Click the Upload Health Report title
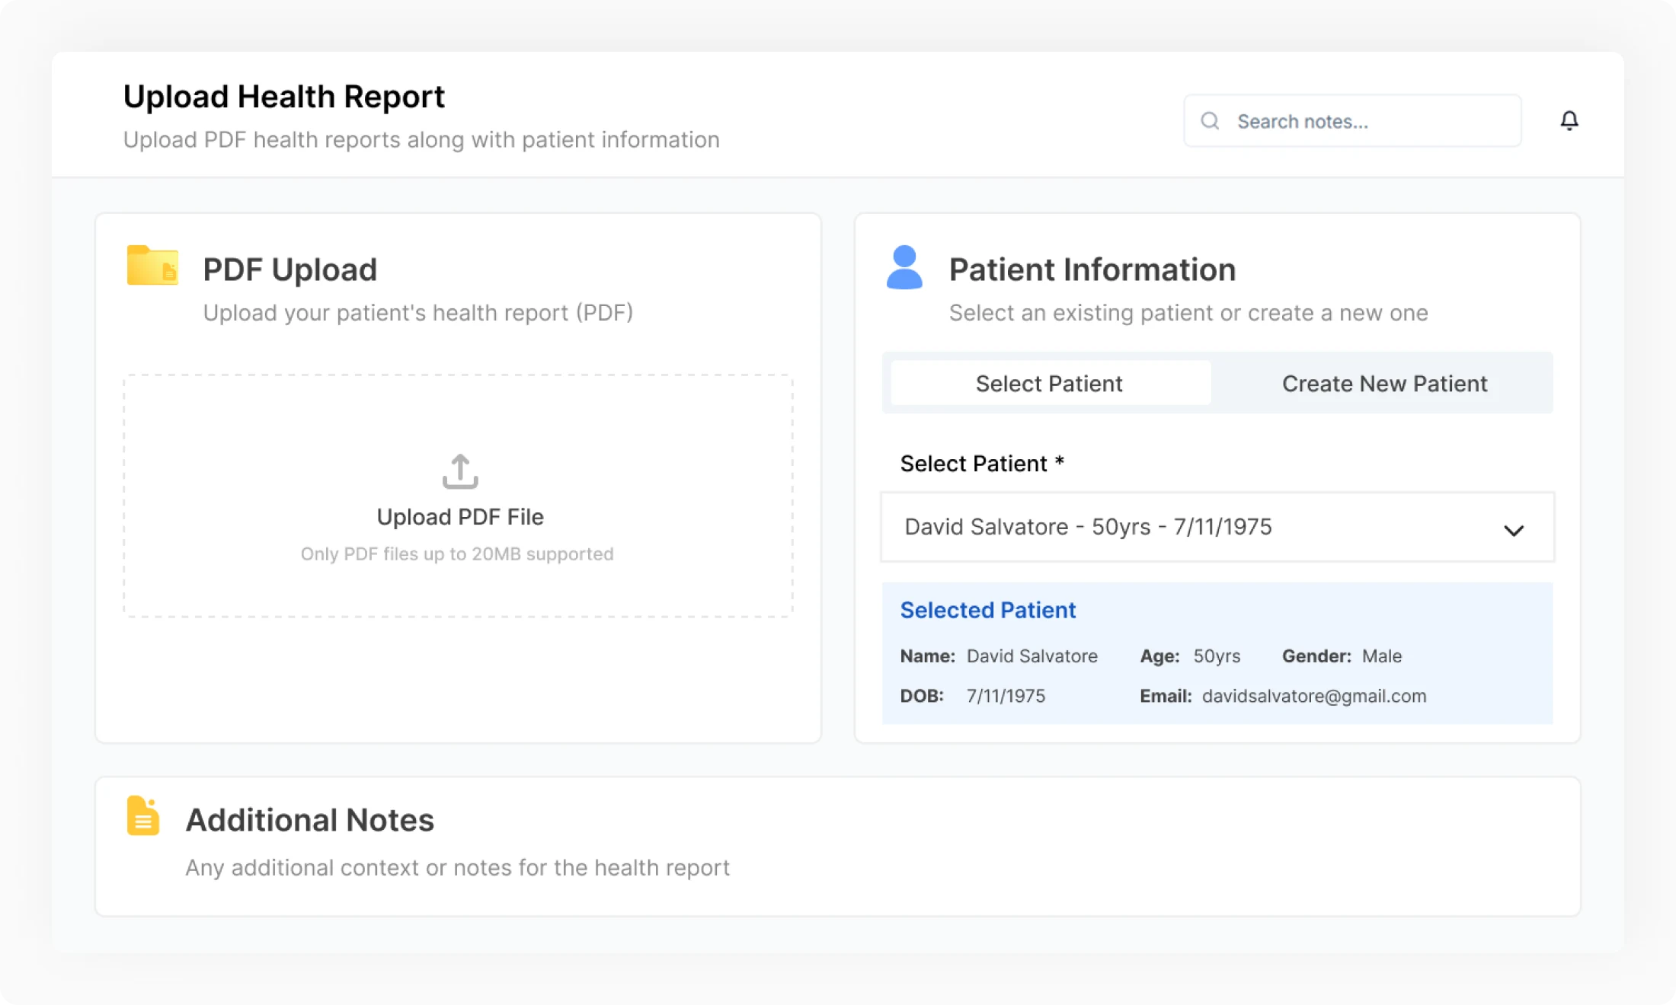The image size is (1676, 1005). [x=284, y=96]
